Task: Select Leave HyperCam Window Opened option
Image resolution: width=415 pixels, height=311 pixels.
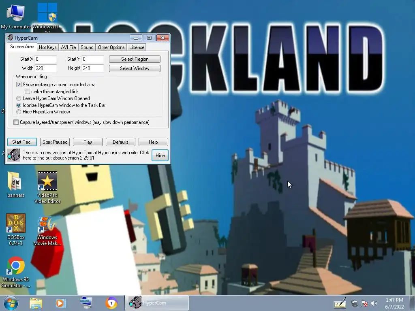Action: [x=19, y=98]
